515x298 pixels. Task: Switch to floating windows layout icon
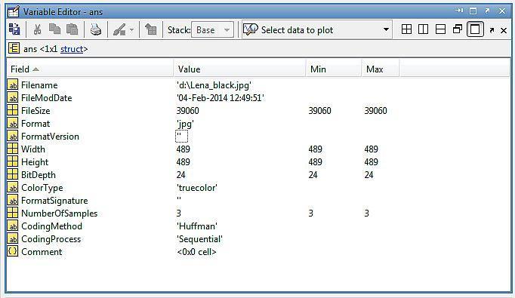[x=458, y=29]
